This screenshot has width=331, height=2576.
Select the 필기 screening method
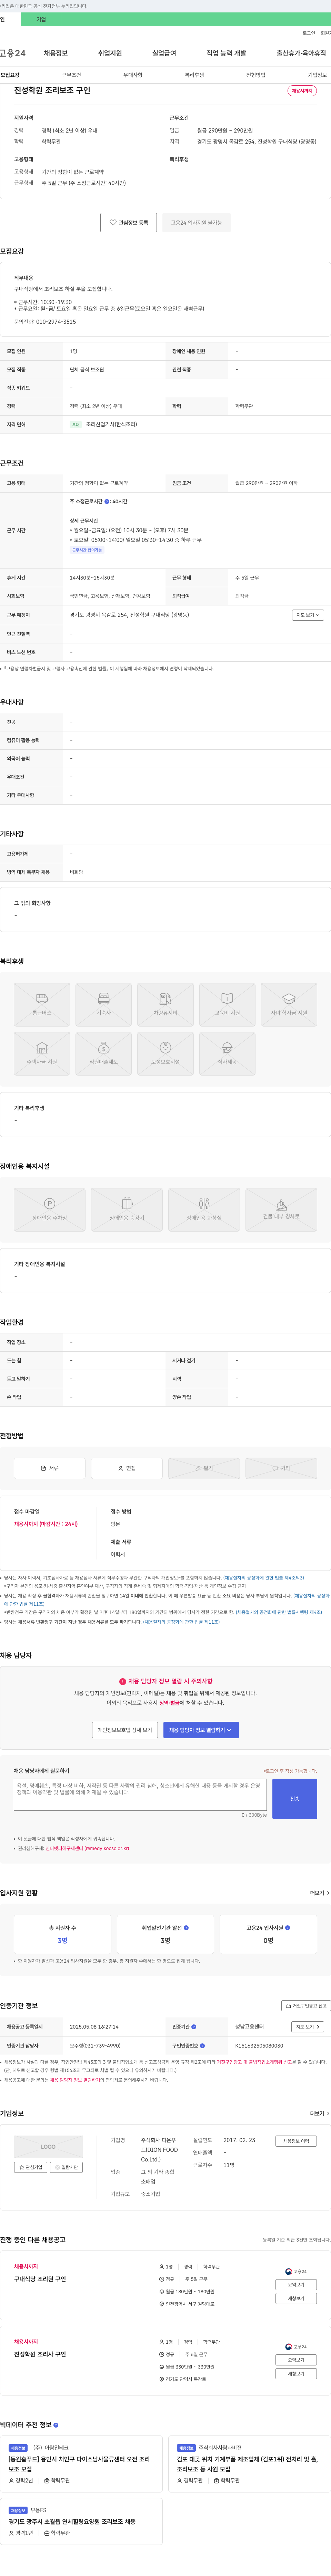pos(204,1468)
